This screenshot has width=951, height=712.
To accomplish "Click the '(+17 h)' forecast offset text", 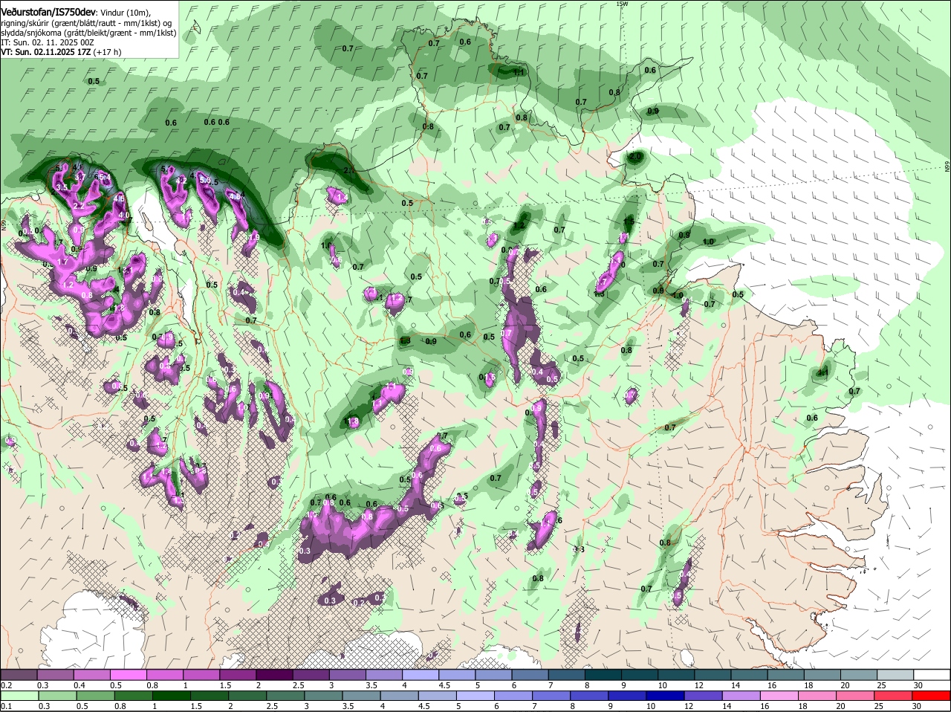I will pos(108,52).
